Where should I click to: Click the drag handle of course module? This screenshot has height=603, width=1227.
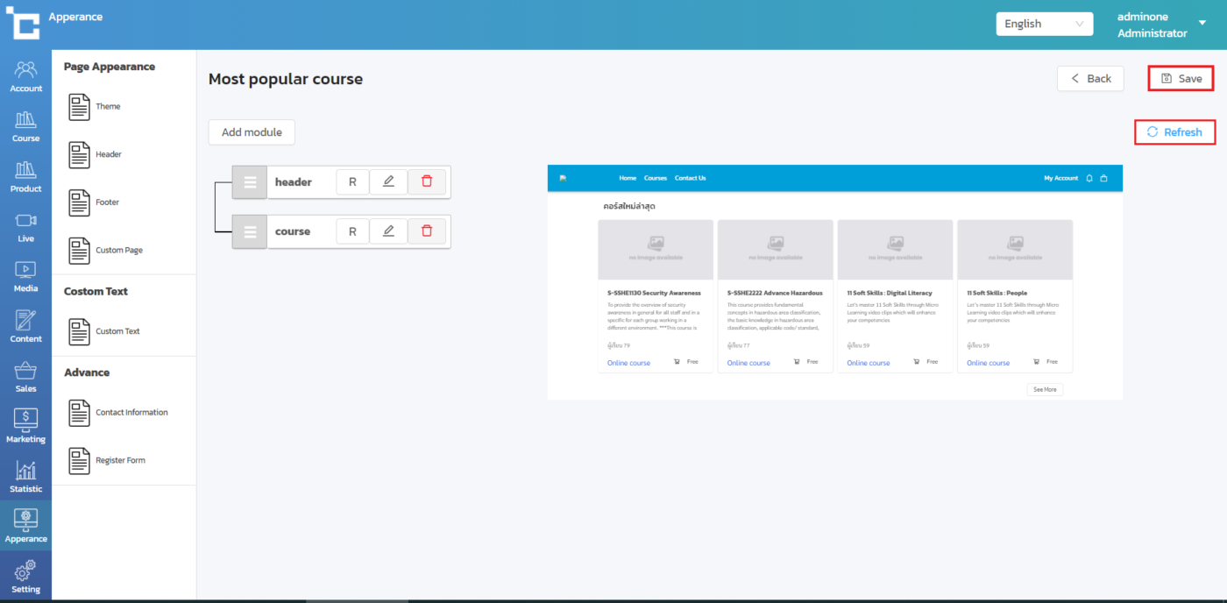[250, 231]
